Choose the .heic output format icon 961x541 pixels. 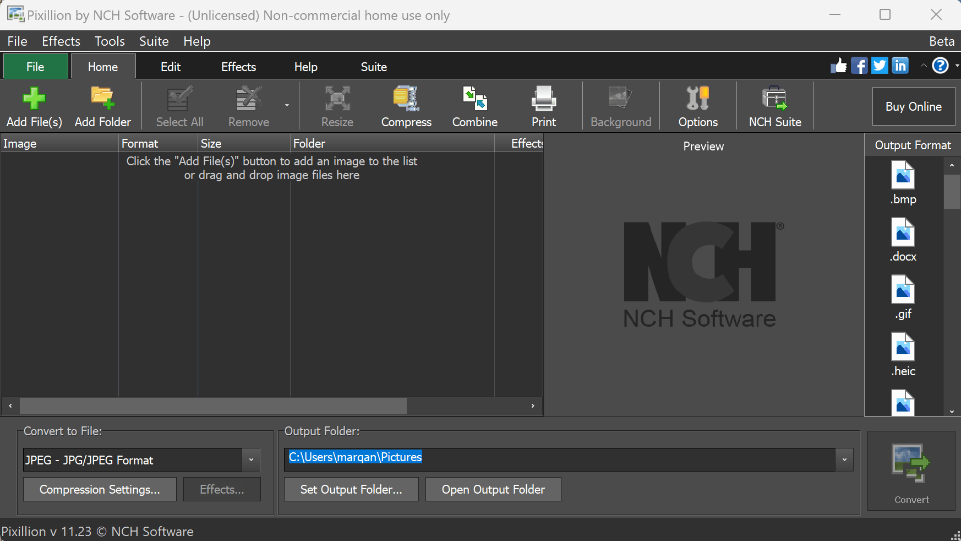click(x=903, y=347)
